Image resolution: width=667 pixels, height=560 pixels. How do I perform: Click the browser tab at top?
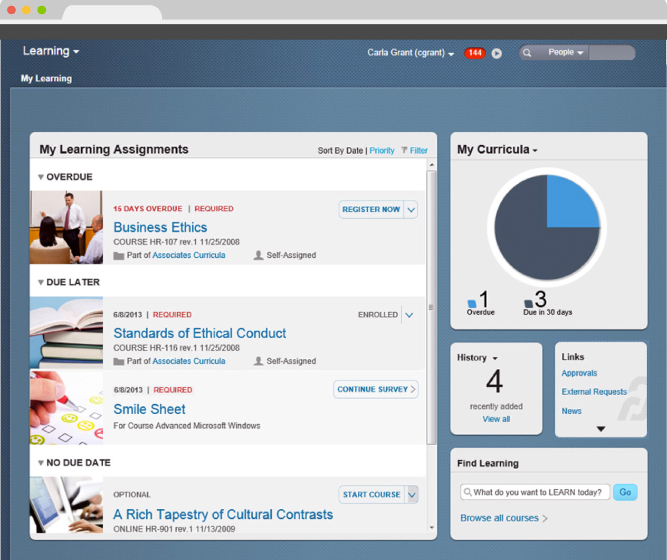112,13
